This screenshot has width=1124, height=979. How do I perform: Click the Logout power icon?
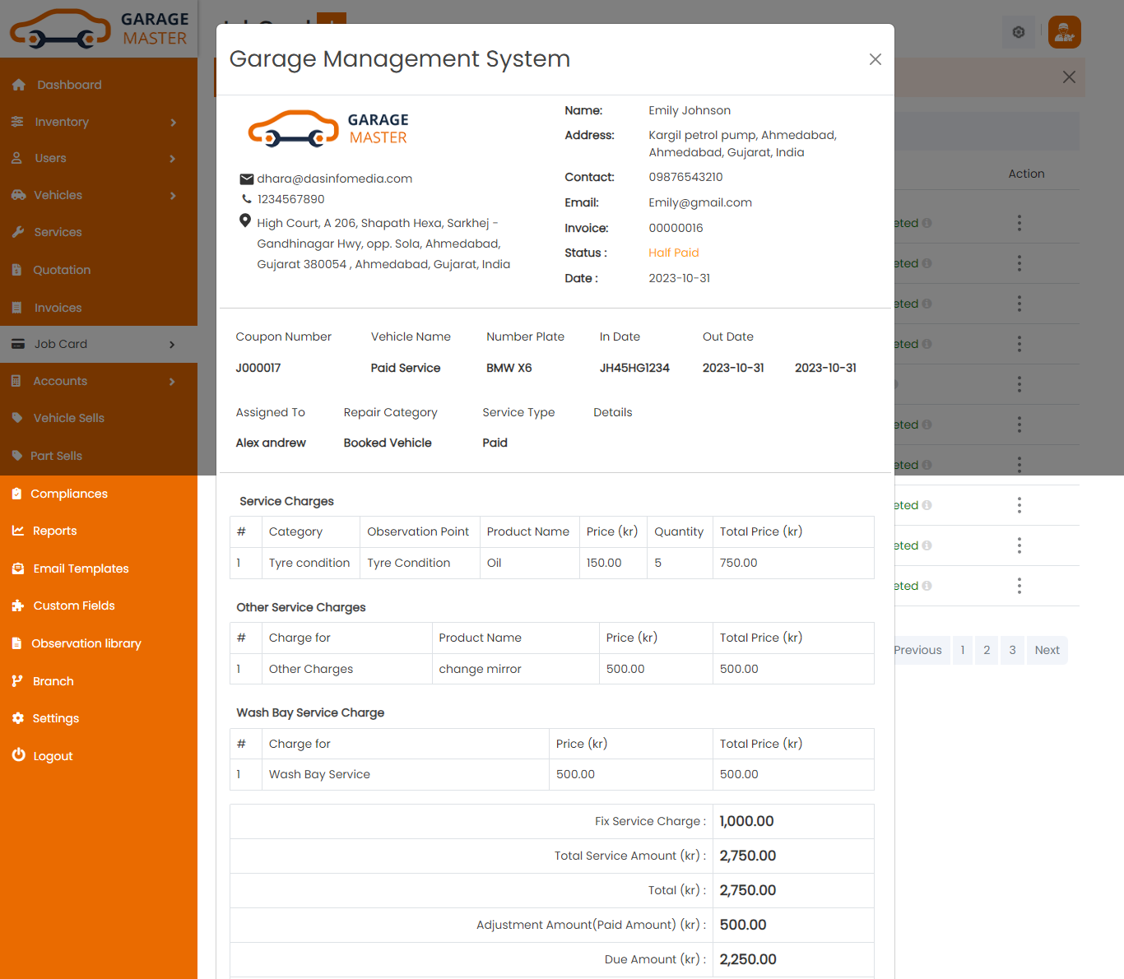click(18, 755)
